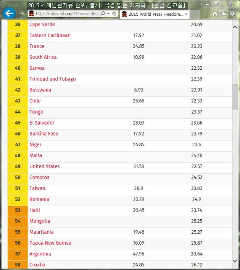Click the value 10.99 in South Africa row

point(139,57)
